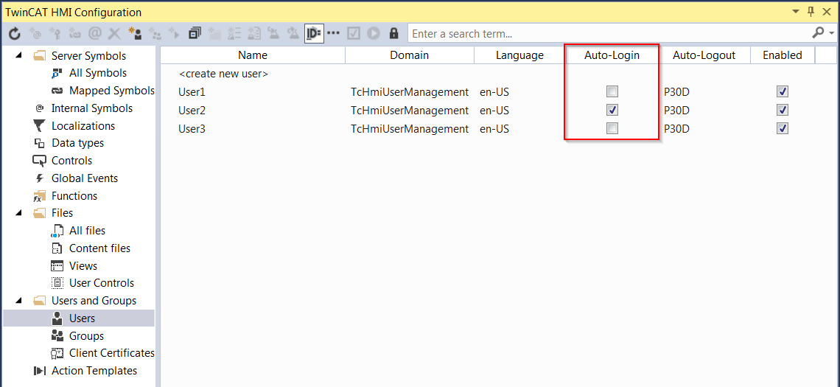Image resolution: width=840 pixels, height=387 pixels.
Task: Click the Refresh icon in the toolbar
Action: 15,34
